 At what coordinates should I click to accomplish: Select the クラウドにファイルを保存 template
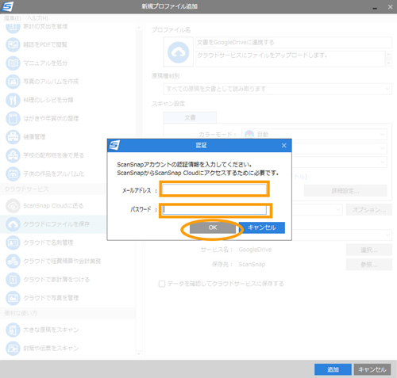tap(53, 224)
